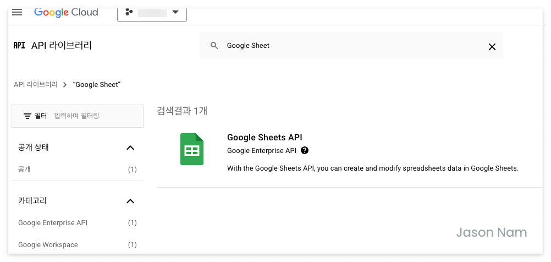Go to API 라이브러리 breadcrumb link

click(x=36, y=85)
